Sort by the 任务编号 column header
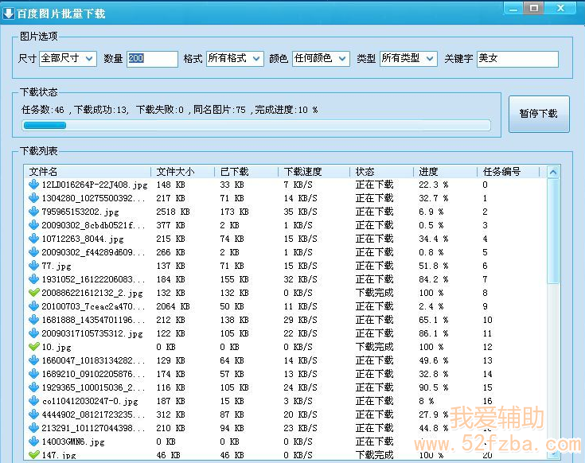This screenshot has height=463, width=585. (x=509, y=172)
